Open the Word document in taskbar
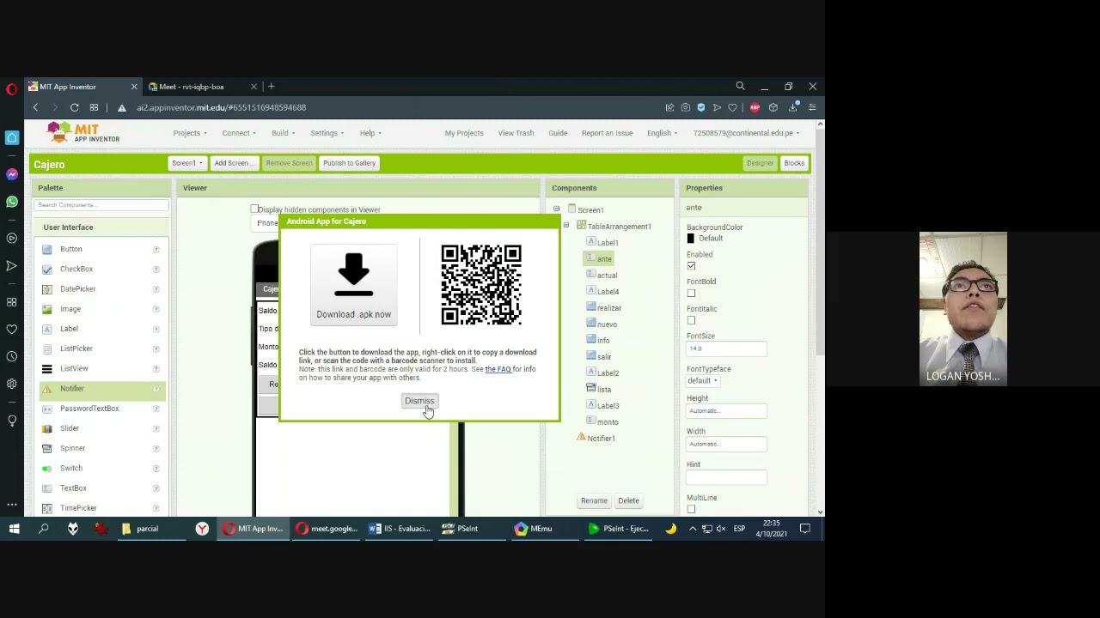The height and width of the screenshot is (618, 1100). [400, 529]
